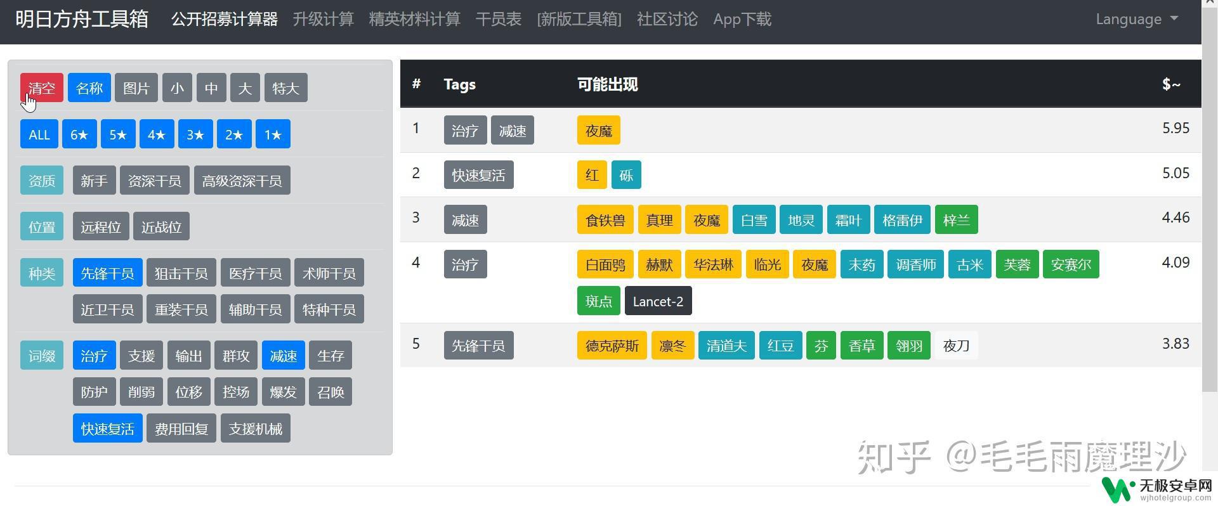Screen dimensions: 1218x506
Task: Deselect the 治疗 affix tag in filter panel
Action: tap(95, 355)
